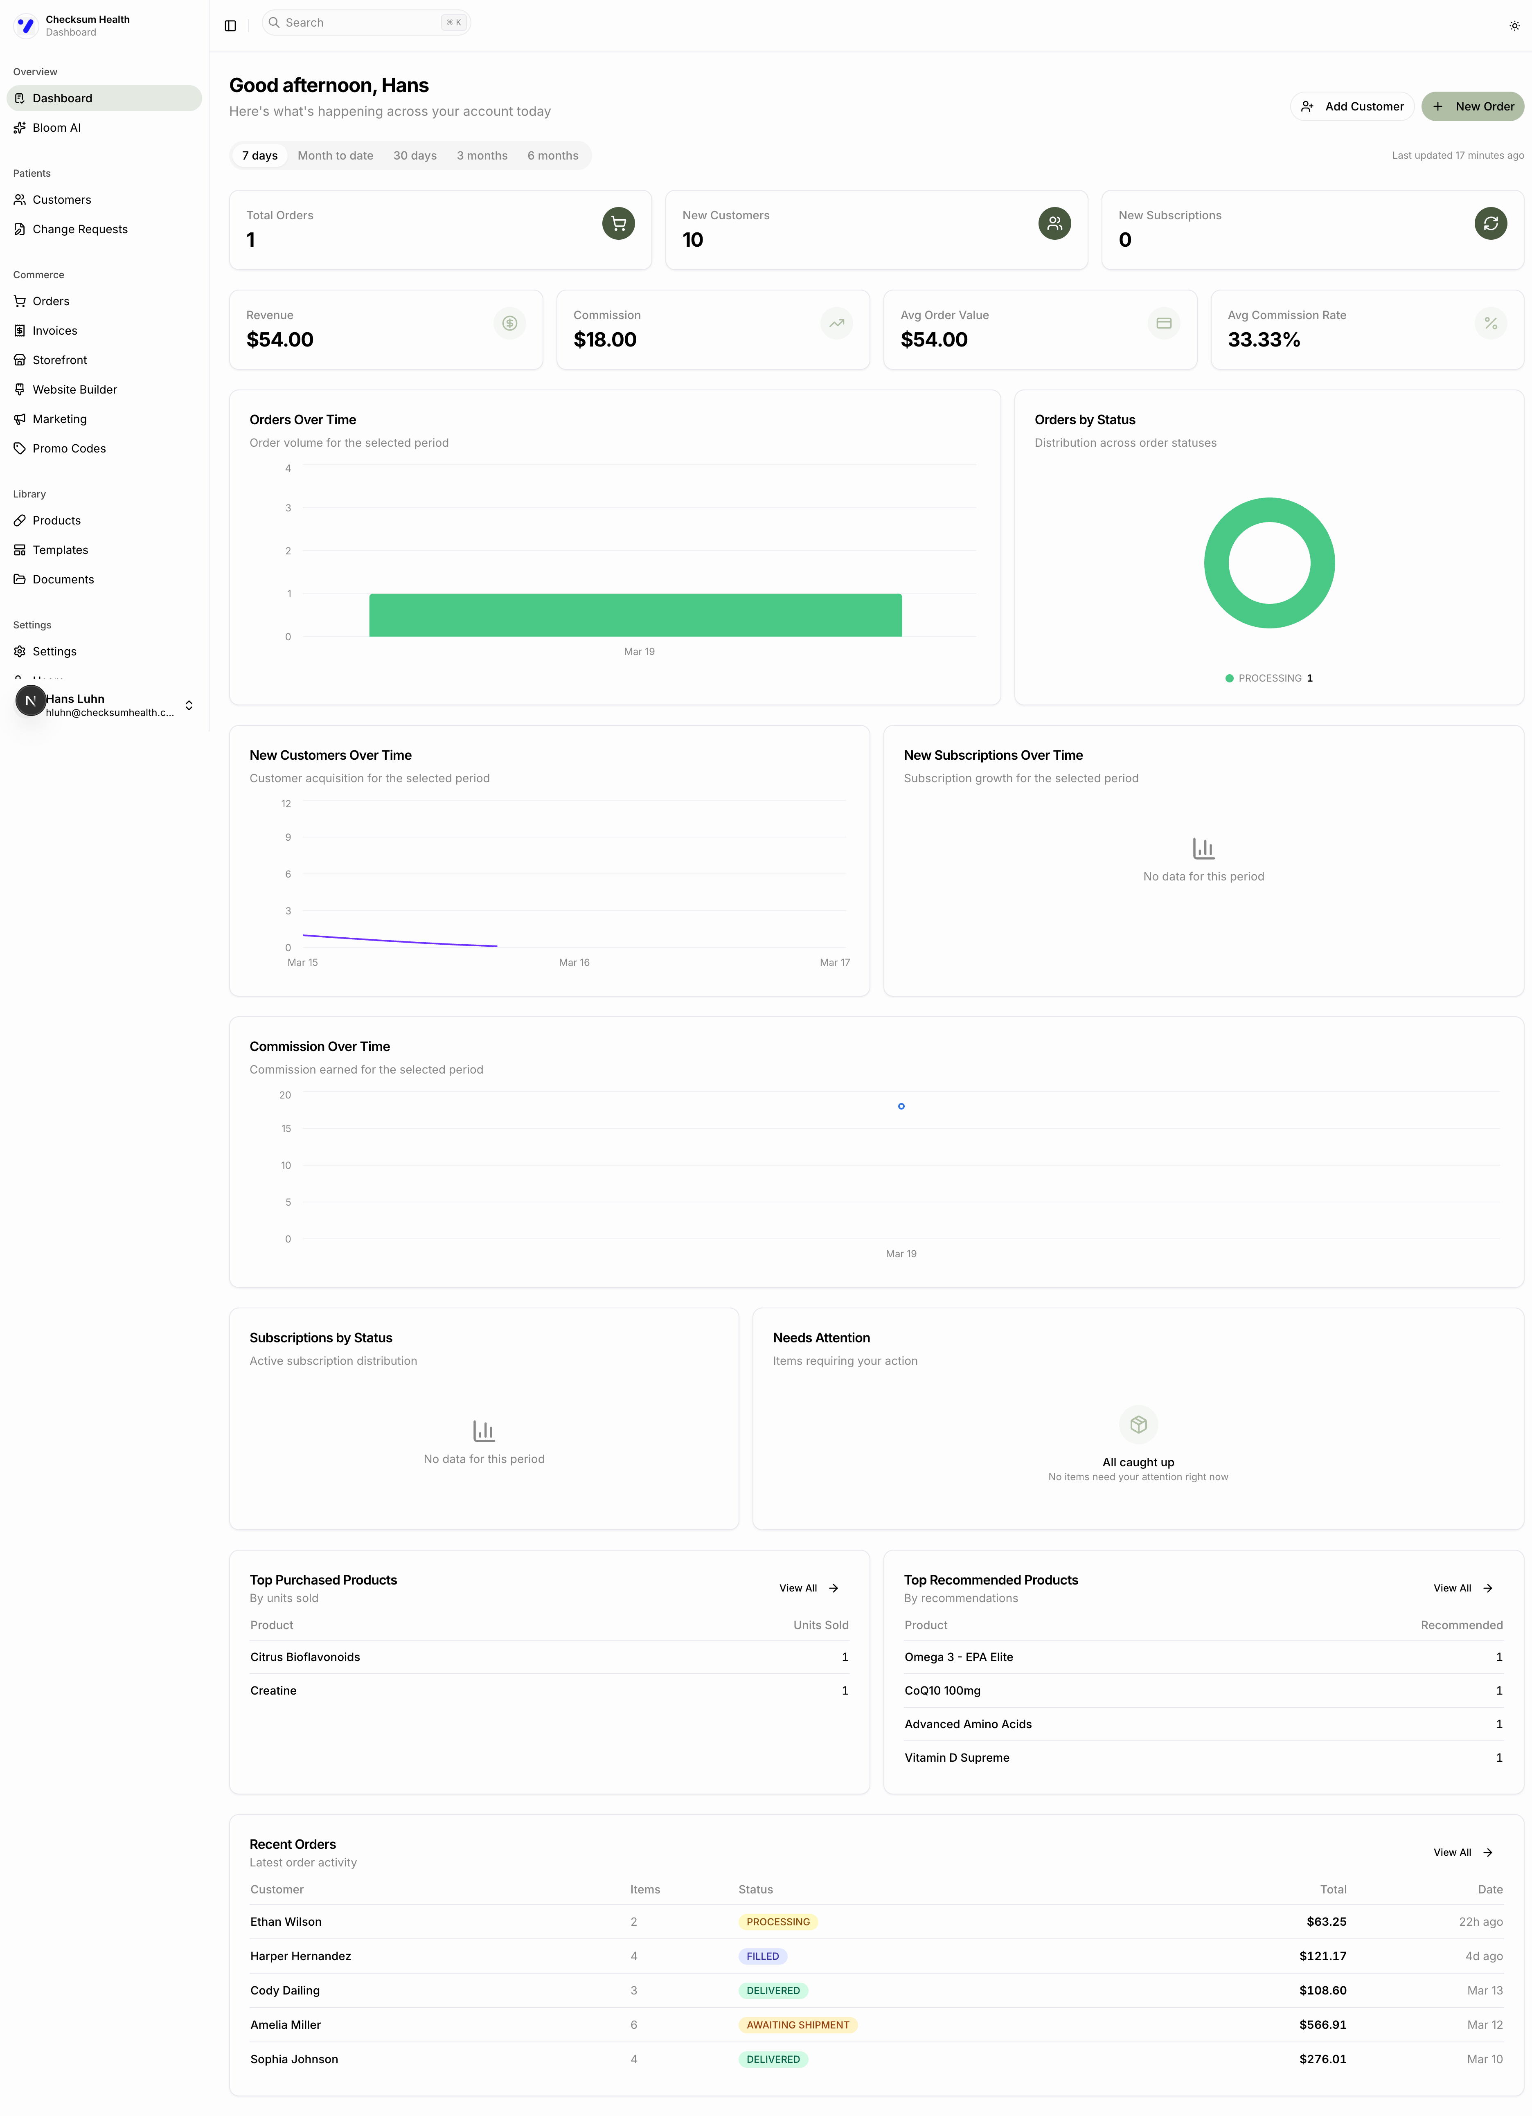This screenshot has height=2116, width=1532.
Task: Click the purple New Customers trend line
Action: click(x=399, y=941)
